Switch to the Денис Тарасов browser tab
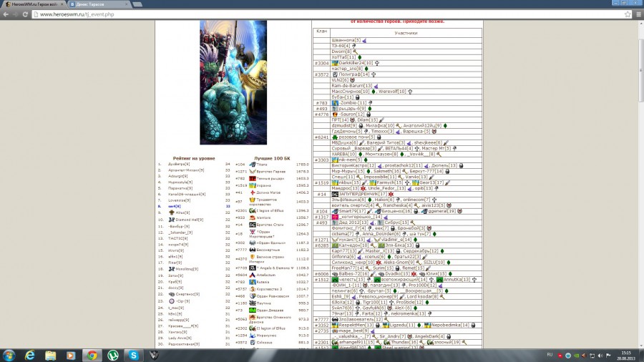 click(x=99, y=4)
